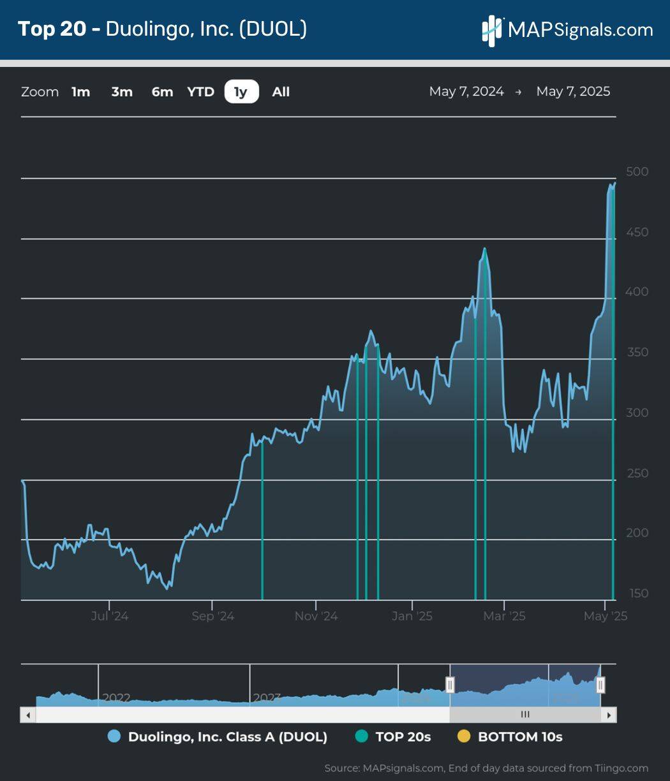Screen dimensions: 670x781
Task: Switch chart zoom to YTD
Action: tap(200, 92)
